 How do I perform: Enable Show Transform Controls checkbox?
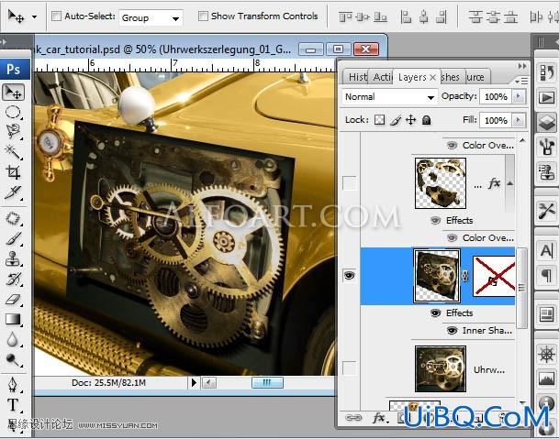(203, 16)
